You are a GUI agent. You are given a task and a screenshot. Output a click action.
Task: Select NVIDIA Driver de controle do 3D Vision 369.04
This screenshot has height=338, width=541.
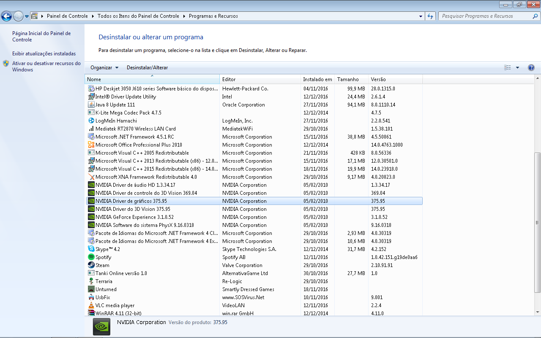[254, 193]
